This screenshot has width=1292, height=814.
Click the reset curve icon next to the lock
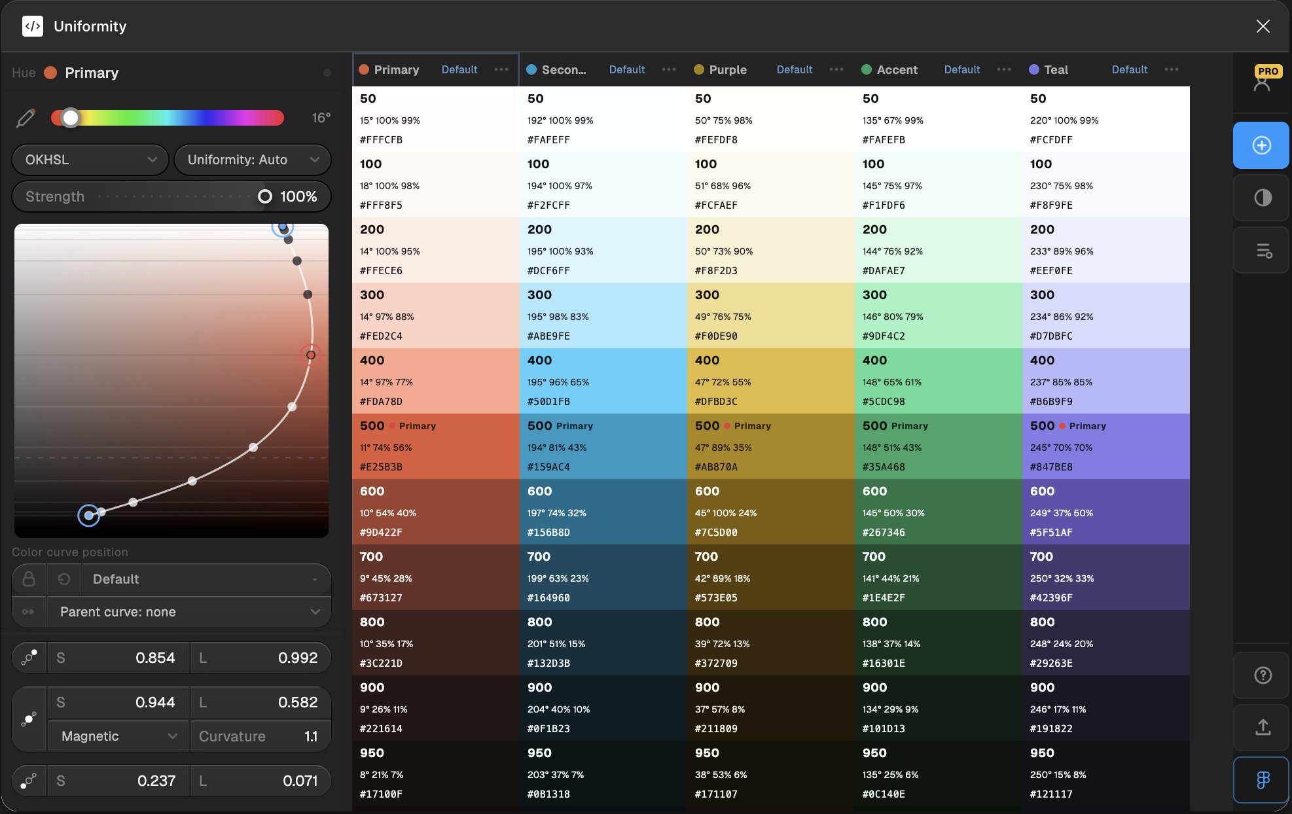click(63, 579)
